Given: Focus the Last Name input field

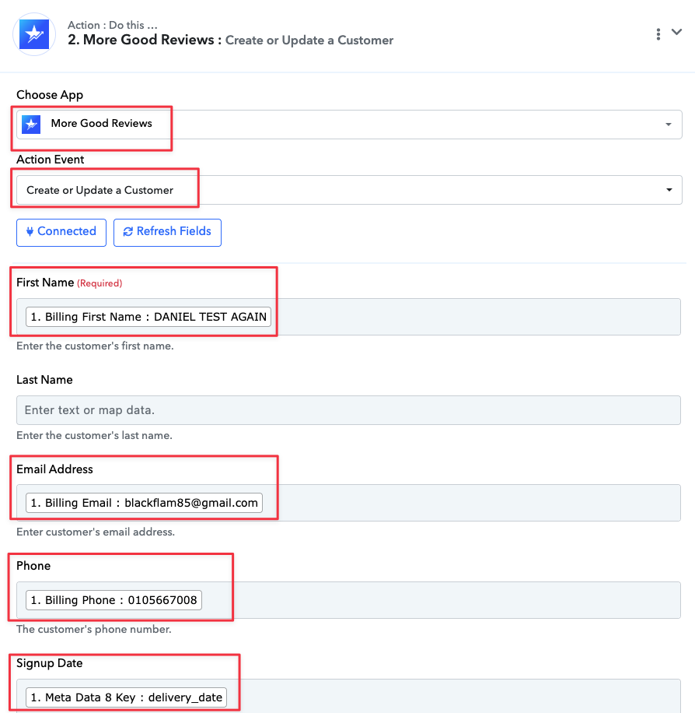Looking at the screenshot, I should pos(348,409).
